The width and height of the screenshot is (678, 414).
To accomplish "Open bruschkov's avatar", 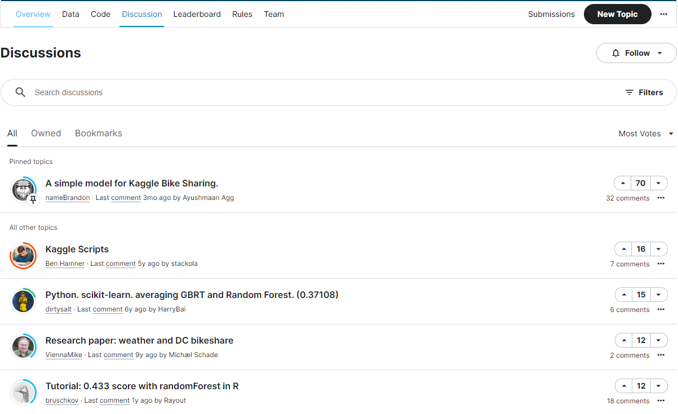I will click(x=24, y=393).
